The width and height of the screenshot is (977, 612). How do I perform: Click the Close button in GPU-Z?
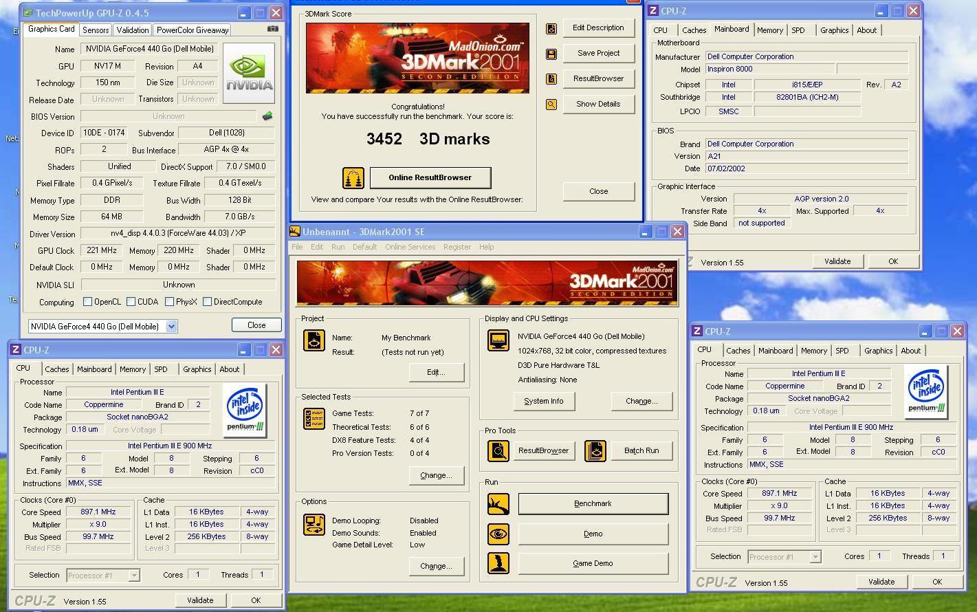256,325
